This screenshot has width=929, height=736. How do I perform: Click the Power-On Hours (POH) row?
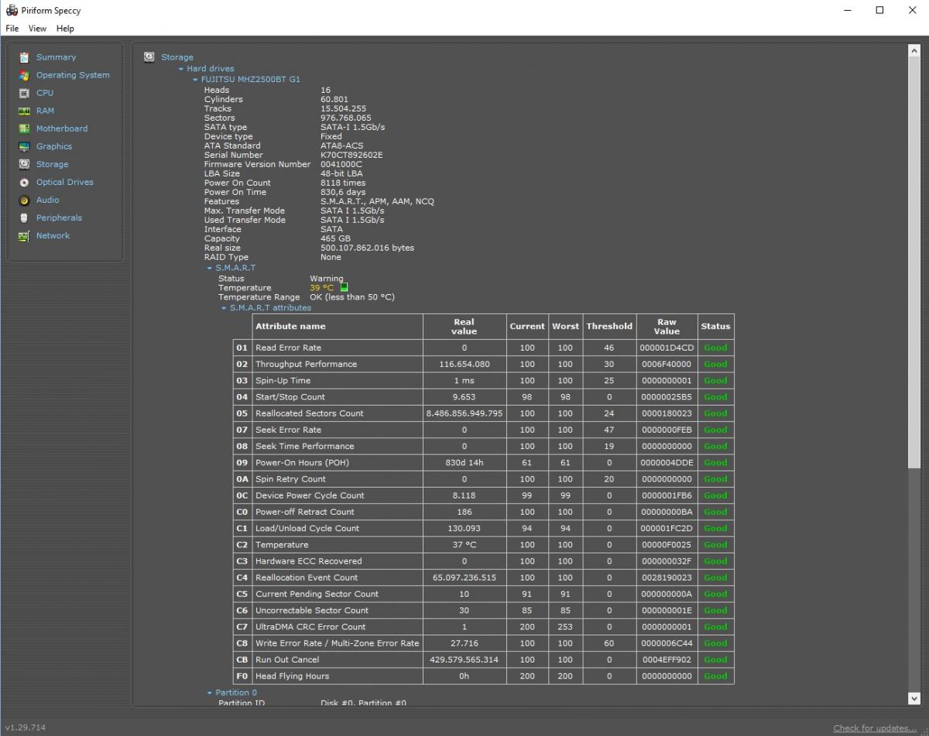tap(483, 463)
